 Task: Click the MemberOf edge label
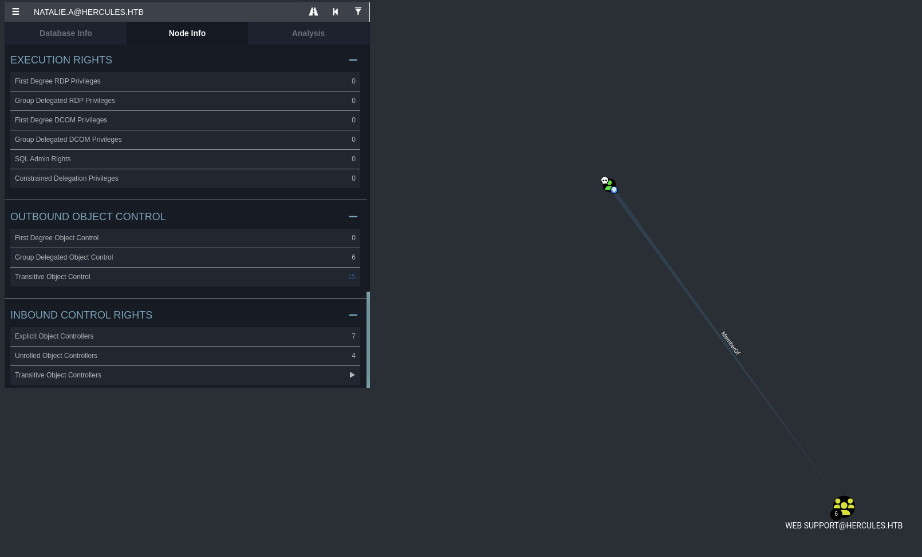coord(730,343)
